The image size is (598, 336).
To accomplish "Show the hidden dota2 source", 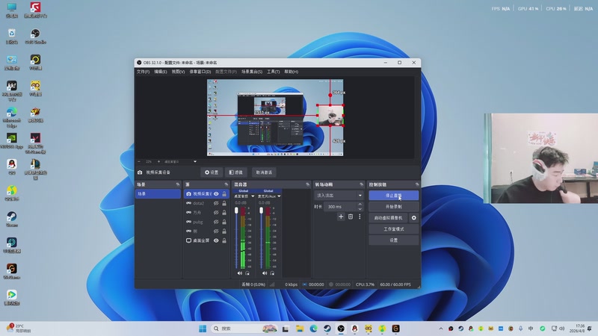I will [x=216, y=203].
